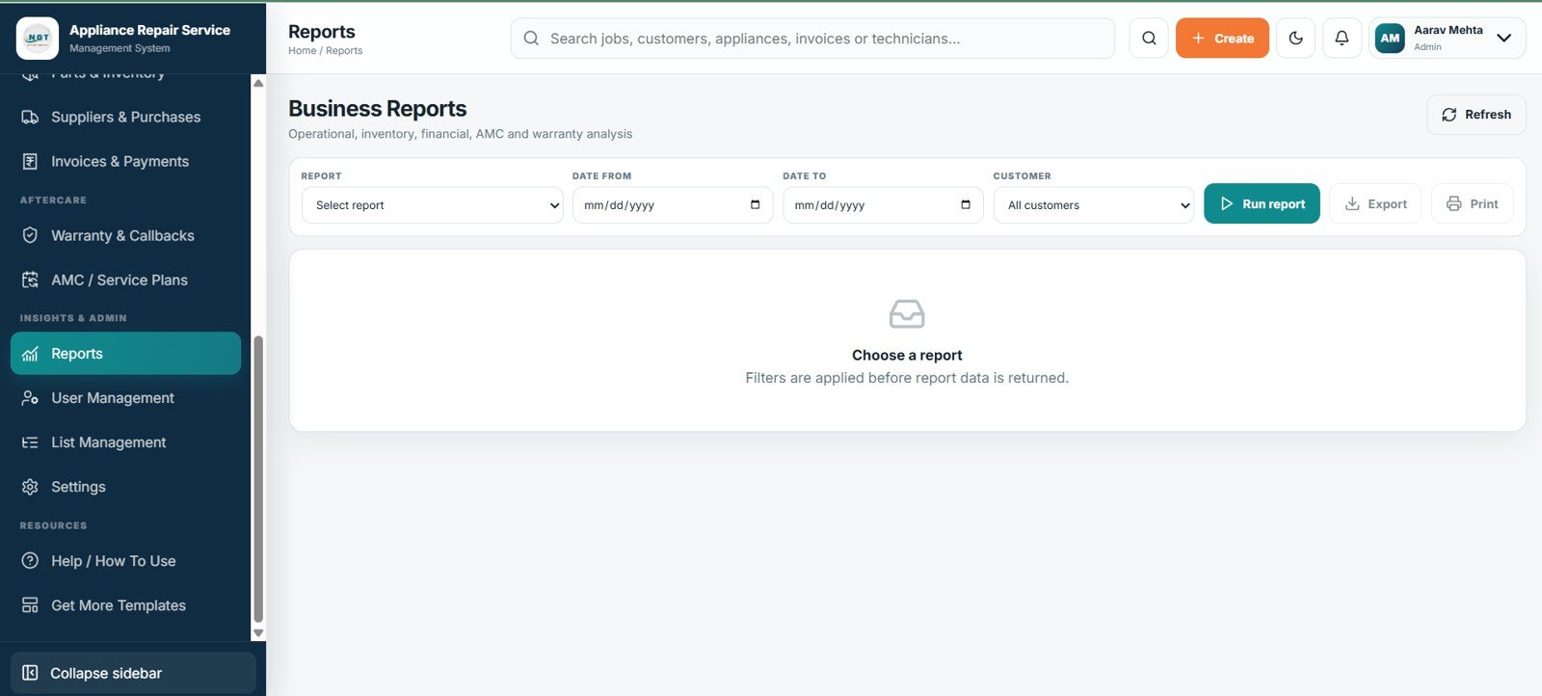Open Invoices & Payments page

(125, 161)
